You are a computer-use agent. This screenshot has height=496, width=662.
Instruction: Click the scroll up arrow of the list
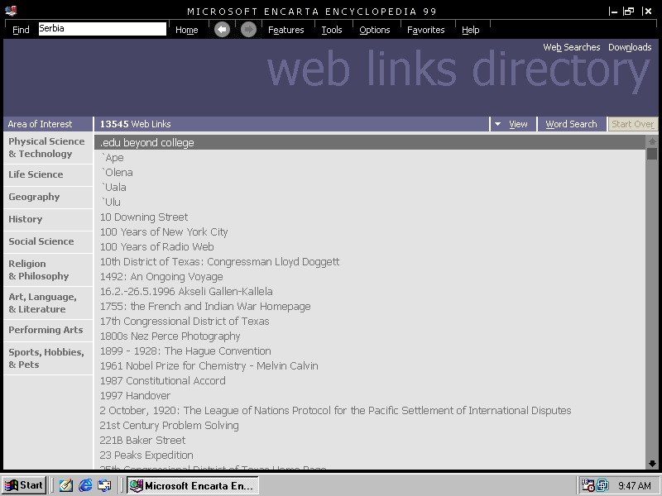[x=652, y=141]
